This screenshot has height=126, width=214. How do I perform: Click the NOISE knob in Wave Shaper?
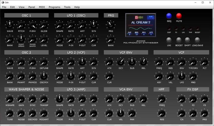(x=21, y=113)
